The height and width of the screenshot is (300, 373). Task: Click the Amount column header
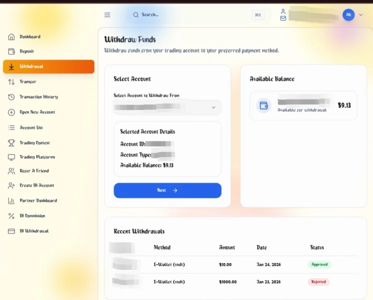coord(227,247)
